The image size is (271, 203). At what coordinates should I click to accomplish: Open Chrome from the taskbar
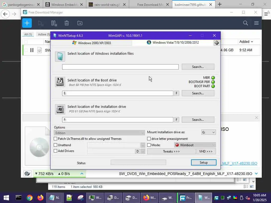click(x=30, y=198)
